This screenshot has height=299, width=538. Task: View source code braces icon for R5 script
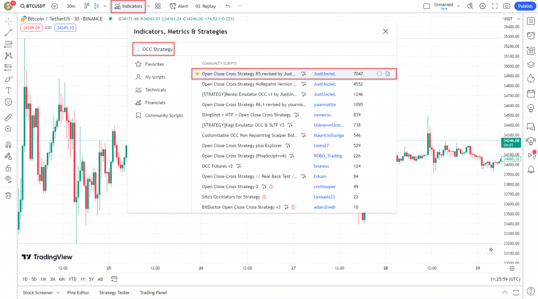(x=379, y=74)
